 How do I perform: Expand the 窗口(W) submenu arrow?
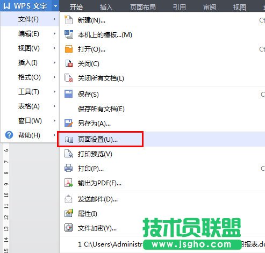54,120
